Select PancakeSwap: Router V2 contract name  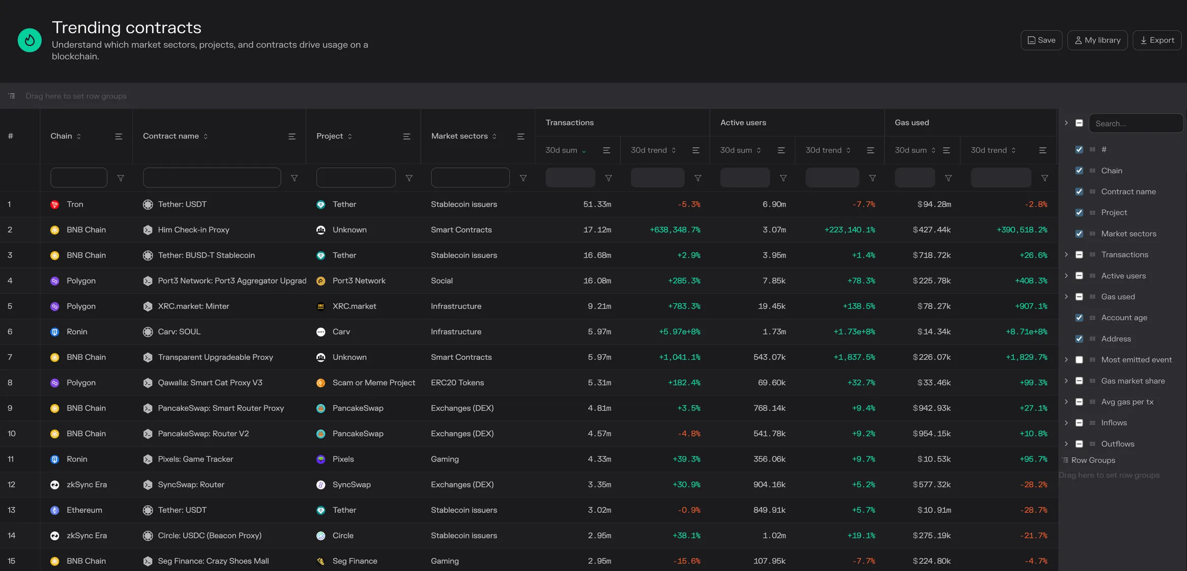203,434
